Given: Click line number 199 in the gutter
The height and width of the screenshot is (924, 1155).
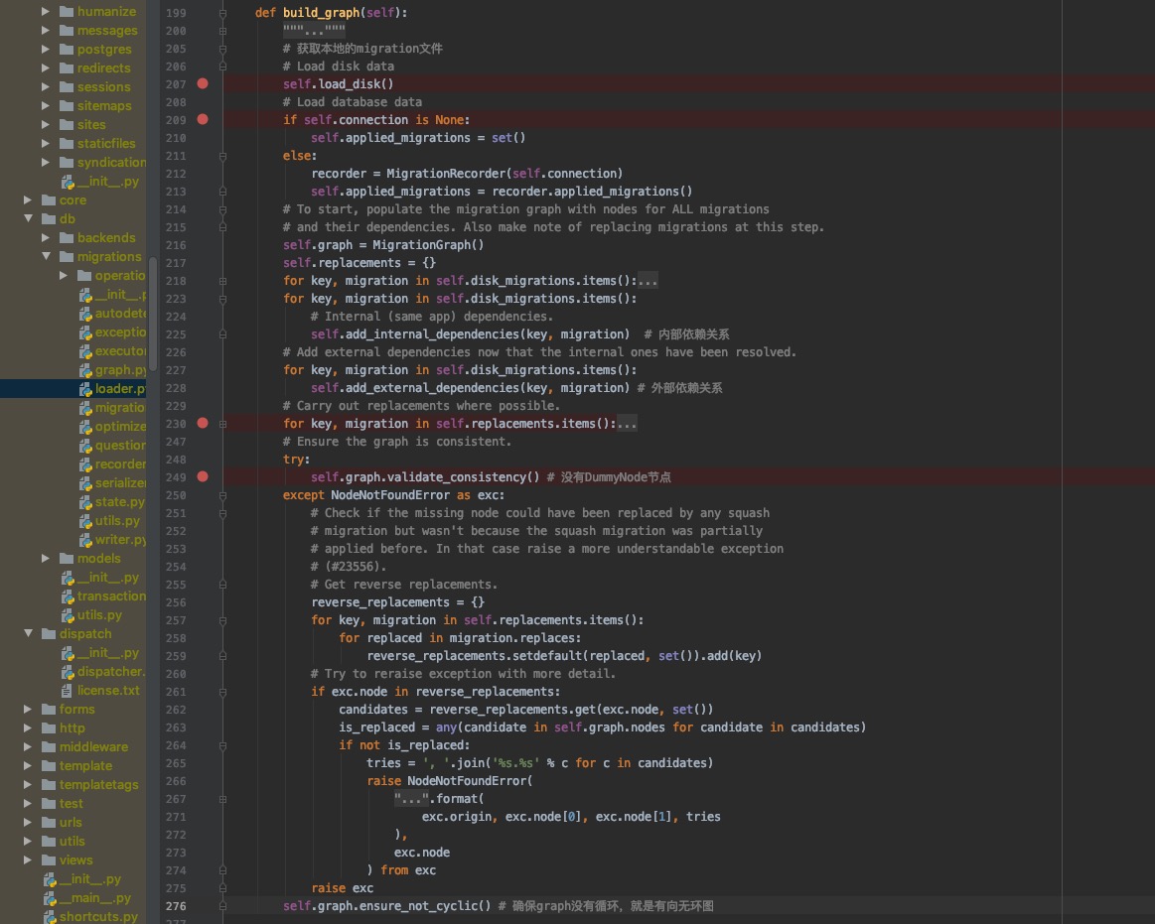Looking at the screenshot, I should point(176,13).
